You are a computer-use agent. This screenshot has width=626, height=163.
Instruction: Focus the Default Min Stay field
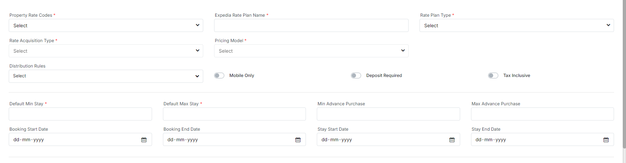(80, 114)
